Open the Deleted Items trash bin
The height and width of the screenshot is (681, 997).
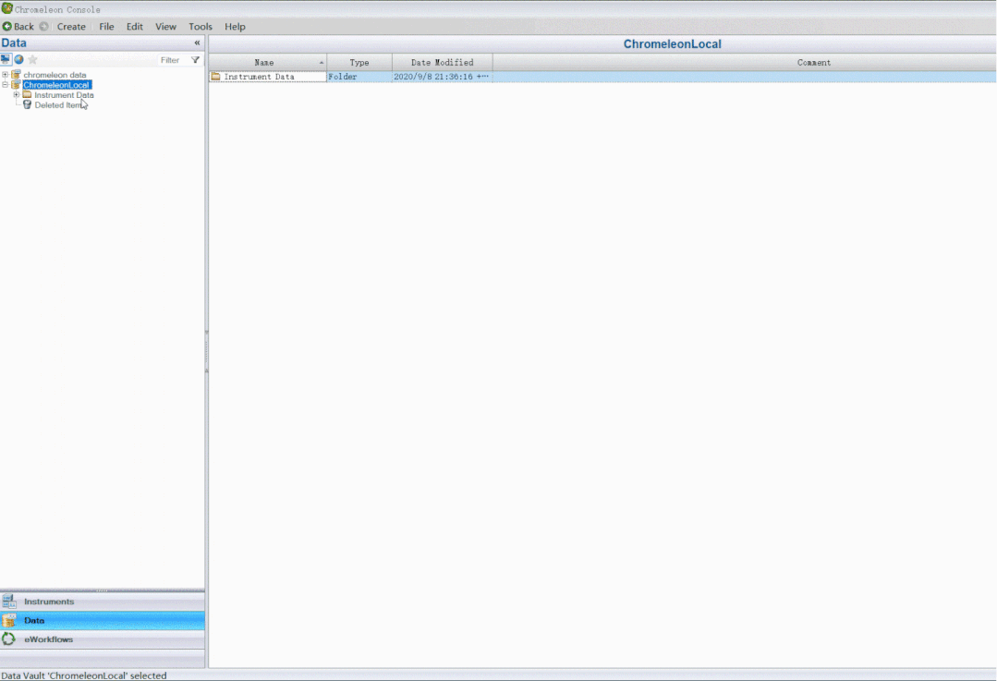(x=27, y=105)
